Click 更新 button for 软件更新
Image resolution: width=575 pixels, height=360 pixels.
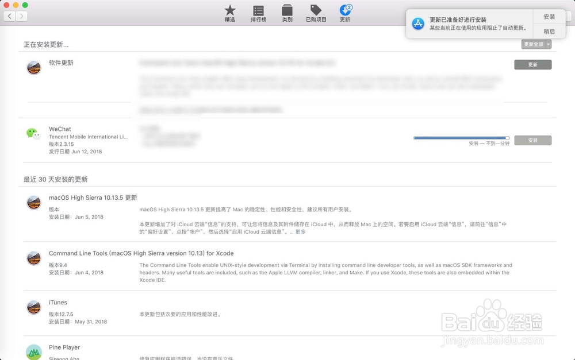pyautogui.click(x=533, y=64)
